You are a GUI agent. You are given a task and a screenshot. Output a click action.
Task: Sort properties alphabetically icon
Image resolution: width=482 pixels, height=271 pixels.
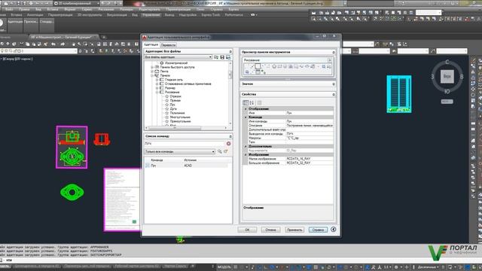tap(252, 102)
